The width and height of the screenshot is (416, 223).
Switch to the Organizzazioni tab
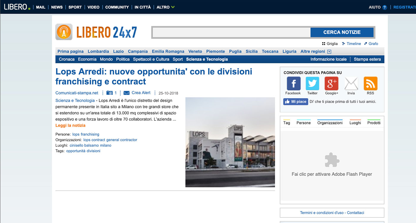coord(330,122)
